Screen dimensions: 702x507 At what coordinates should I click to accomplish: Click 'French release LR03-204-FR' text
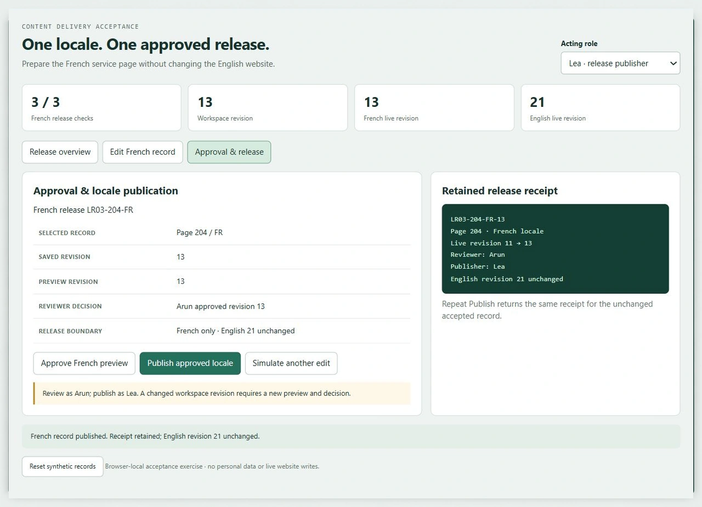click(83, 210)
